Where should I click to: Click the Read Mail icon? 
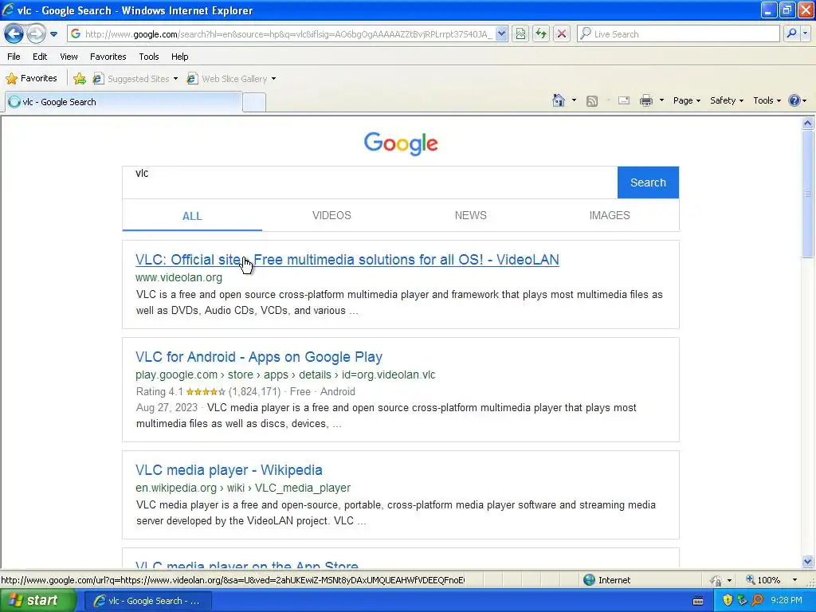tap(623, 100)
